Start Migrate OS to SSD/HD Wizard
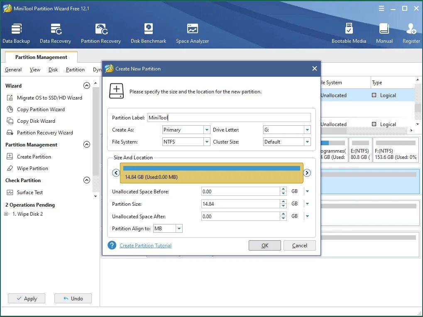The image size is (423, 317). click(x=44, y=98)
